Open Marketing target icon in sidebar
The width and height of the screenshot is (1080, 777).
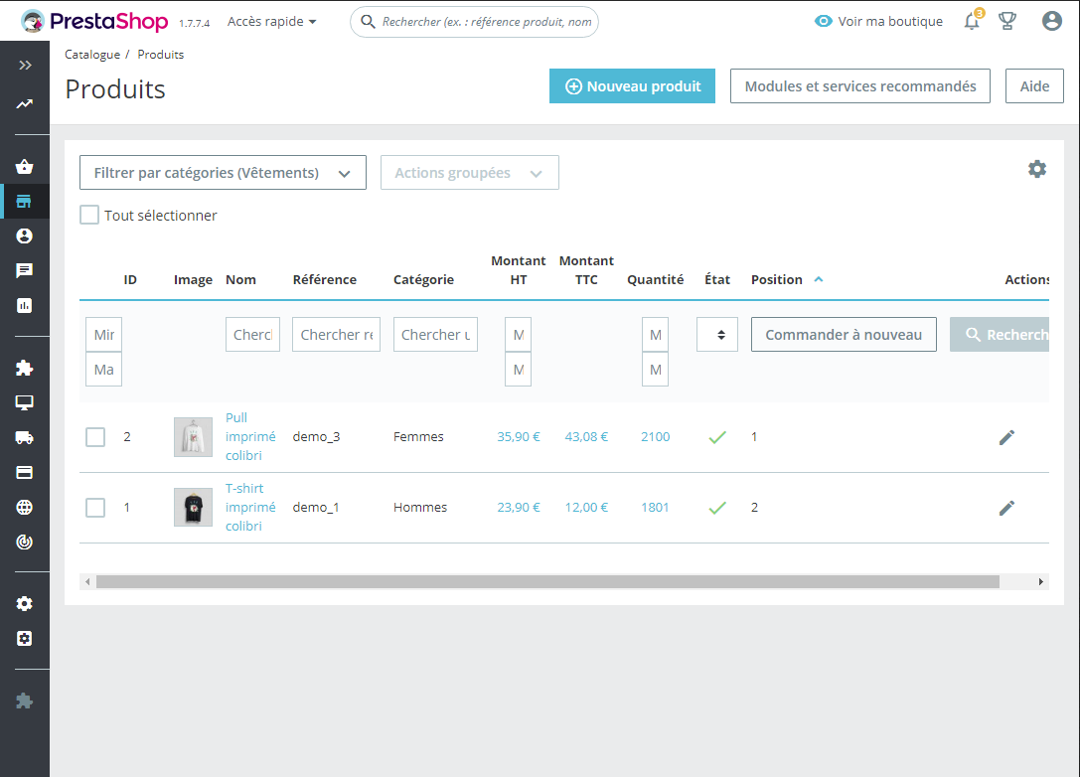[24, 543]
